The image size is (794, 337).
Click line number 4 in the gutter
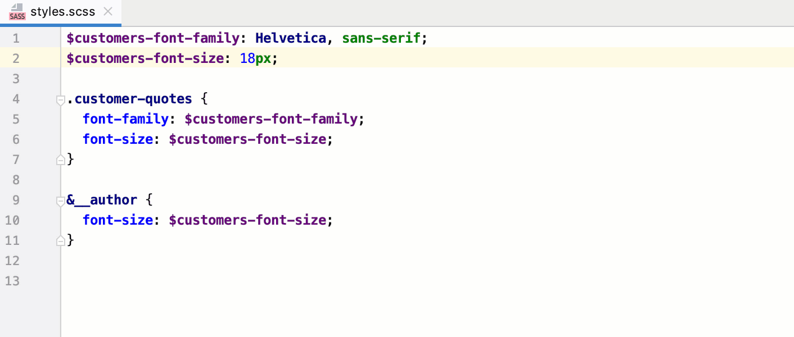(16, 98)
